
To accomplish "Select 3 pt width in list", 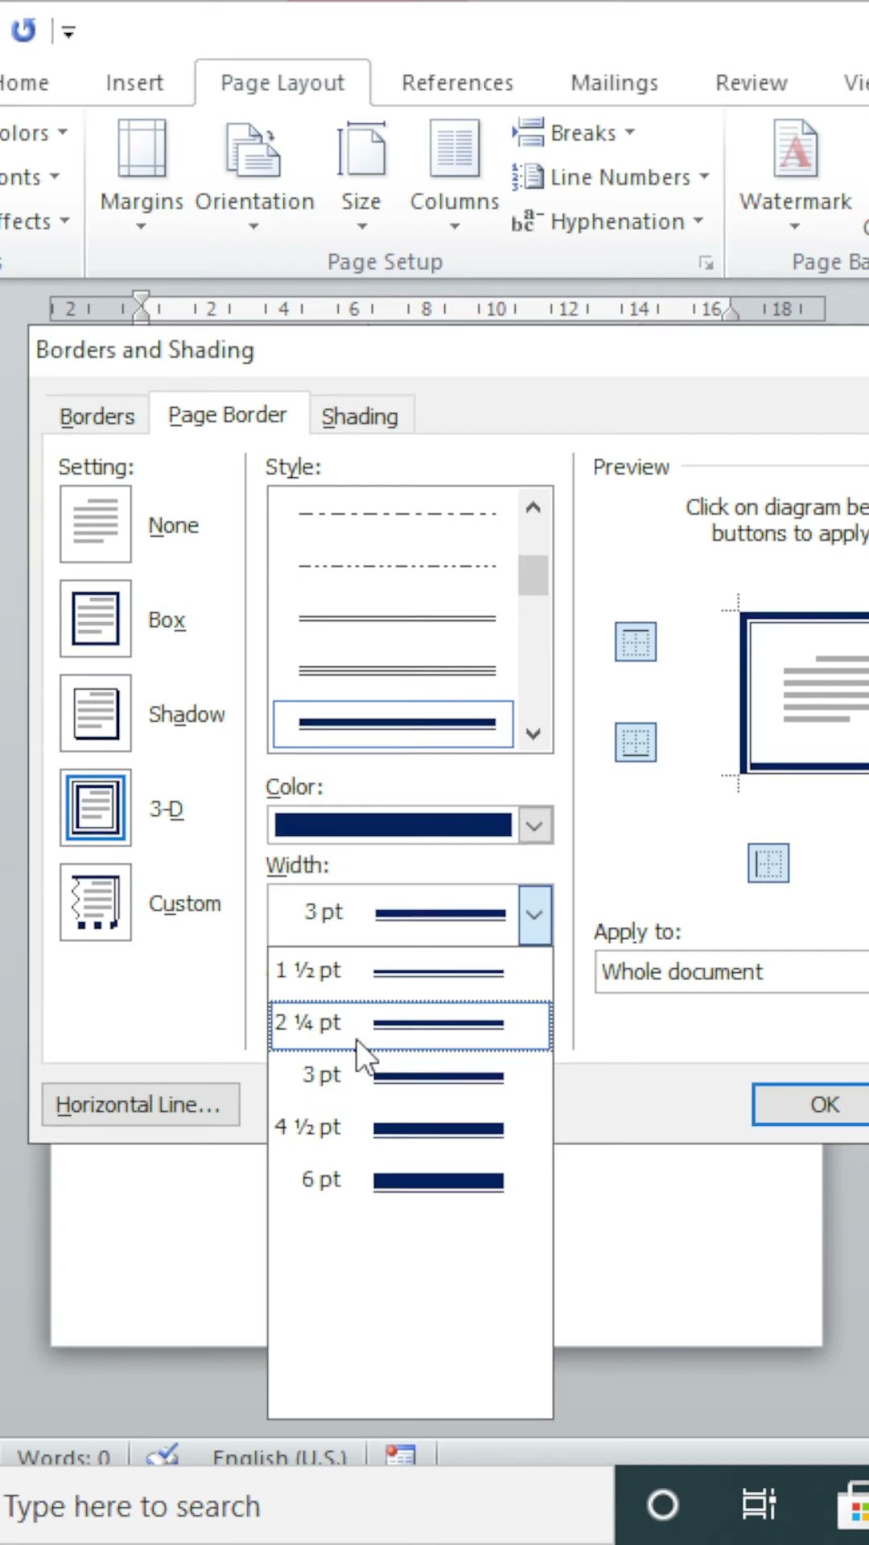I will click(x=410, y=1075).
